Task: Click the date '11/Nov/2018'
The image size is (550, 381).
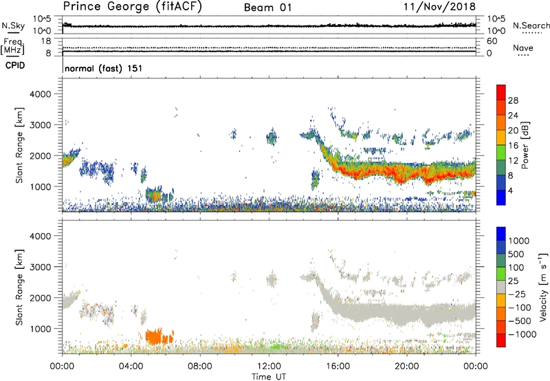Action: coord(439,6)
